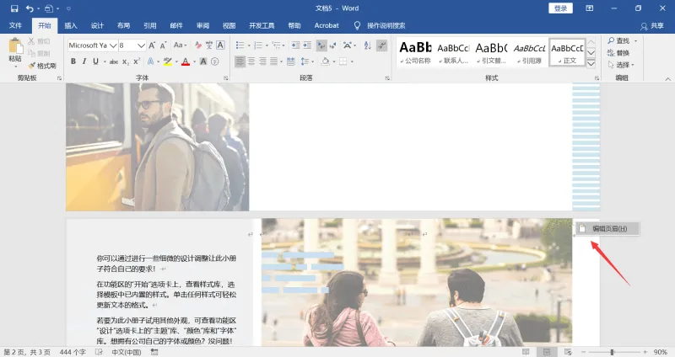Toggle left-to-right text direction
The height and width of the screenshot is (357, 675).
(321, 45)
